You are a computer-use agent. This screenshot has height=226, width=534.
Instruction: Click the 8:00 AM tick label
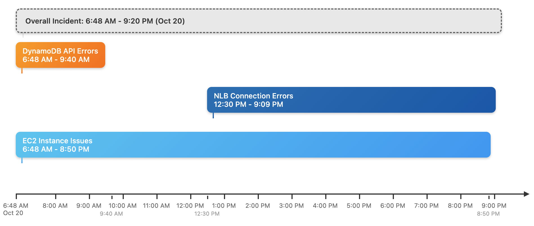click(55, 206)
